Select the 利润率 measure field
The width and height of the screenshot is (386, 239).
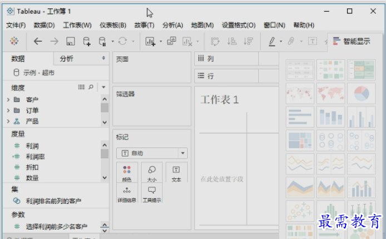35,157
